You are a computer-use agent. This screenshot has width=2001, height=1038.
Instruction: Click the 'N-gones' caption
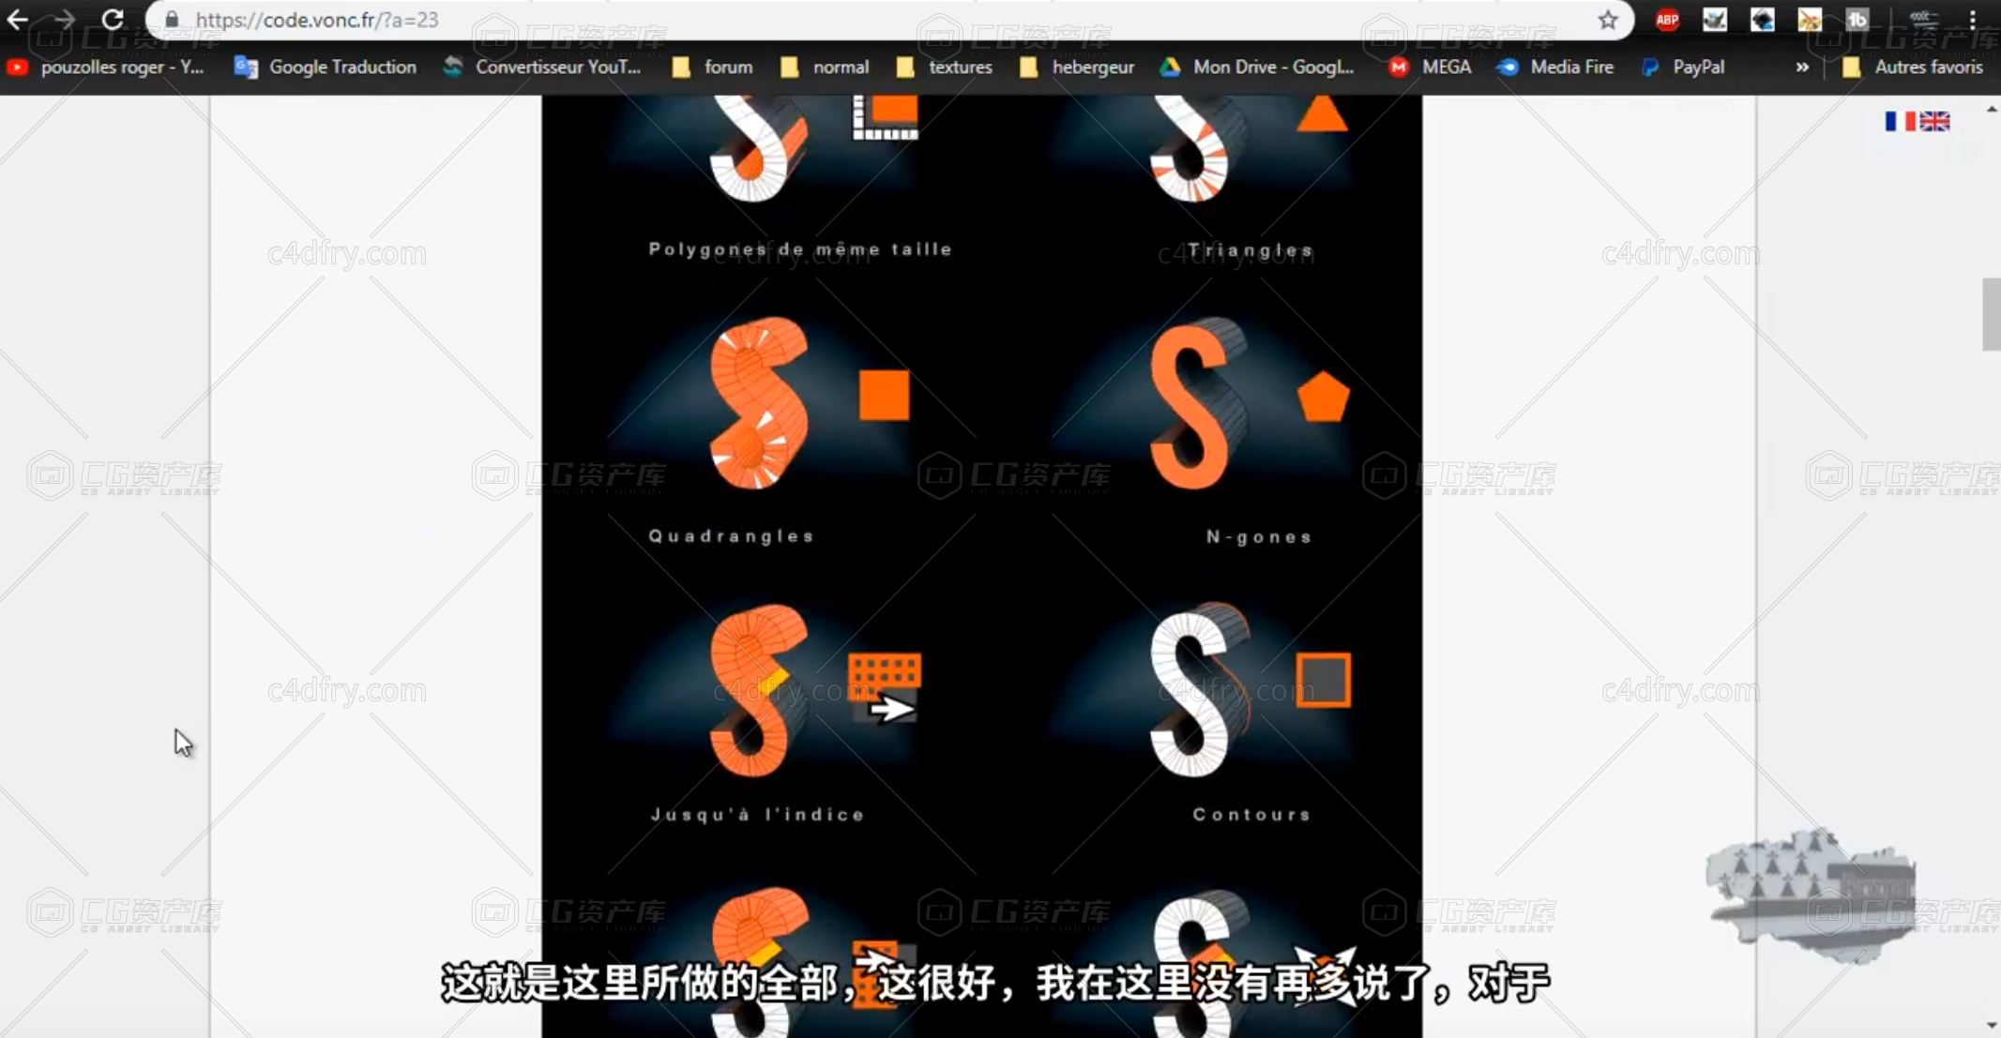tap(1259, 536)
